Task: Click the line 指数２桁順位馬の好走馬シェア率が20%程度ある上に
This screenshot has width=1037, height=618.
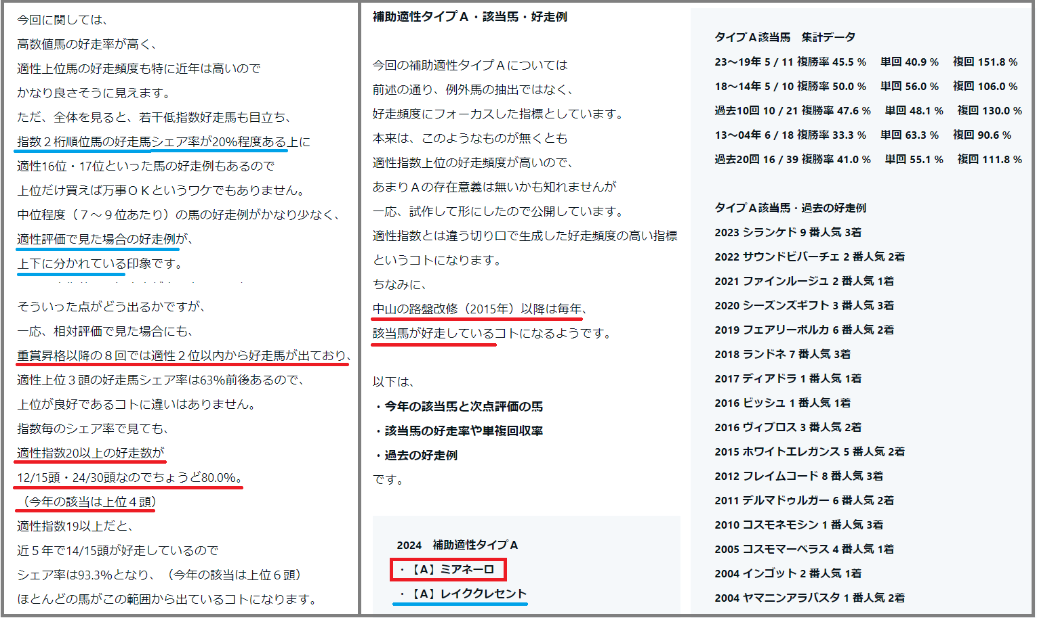Action: pyautogui.click(x=163, y=141)
